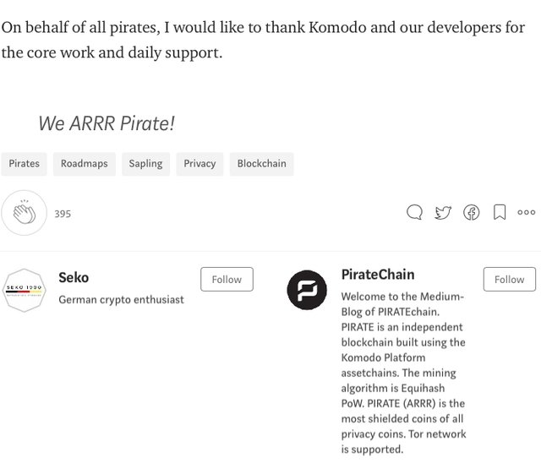Click the 'We ARRR Pirate!' quote
Viewport: 541px width, 474px height.
pos(107,123)
